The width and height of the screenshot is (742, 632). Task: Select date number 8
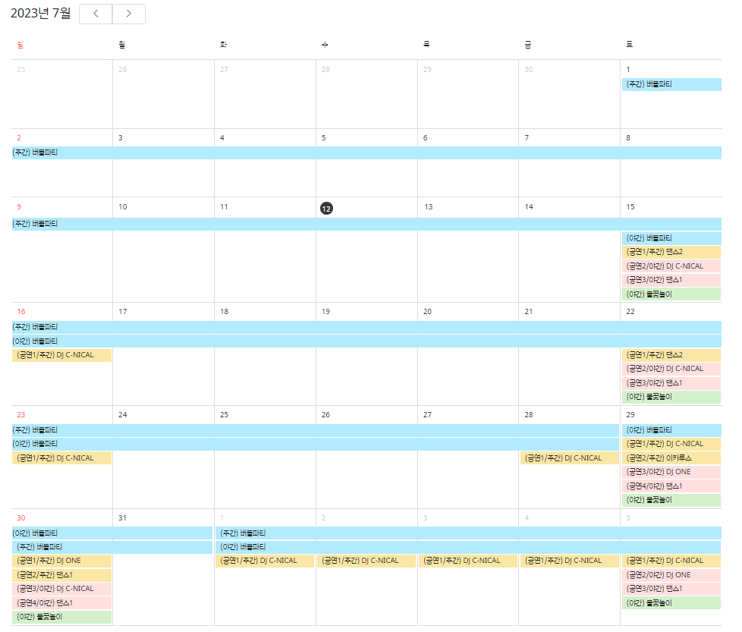coord(628,138)
